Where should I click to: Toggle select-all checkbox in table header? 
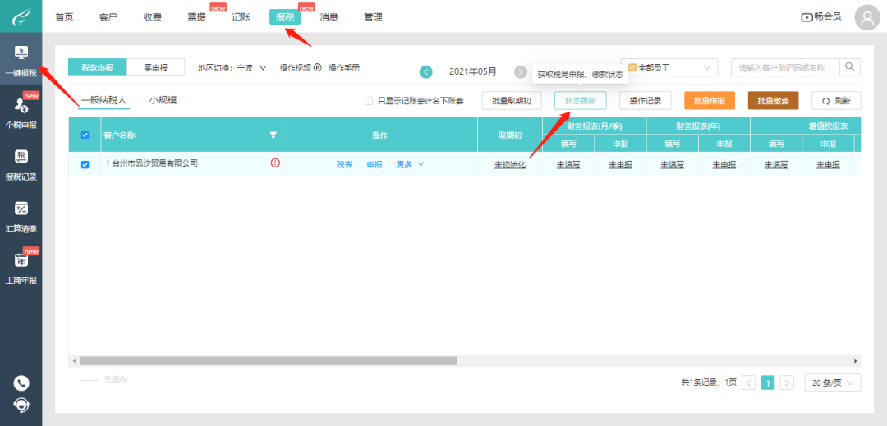click(85, 135)
